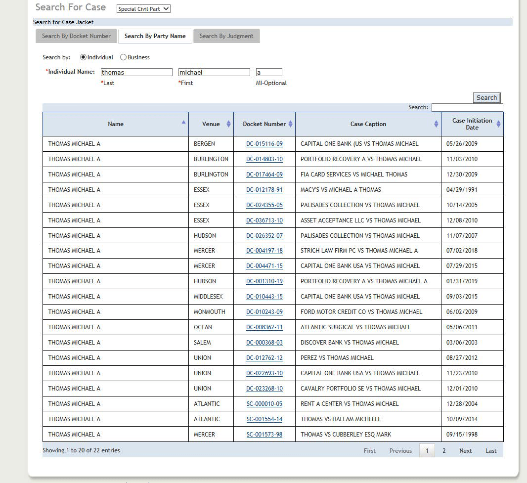Image resolution: width=527 pixels, height=483 pixels.
Task: Open docket link DC-015116-09
Action: click(264, 144)
